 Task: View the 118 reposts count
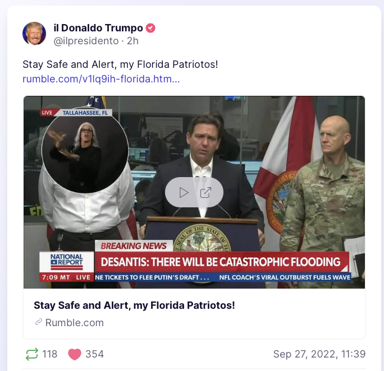[50, 354]
